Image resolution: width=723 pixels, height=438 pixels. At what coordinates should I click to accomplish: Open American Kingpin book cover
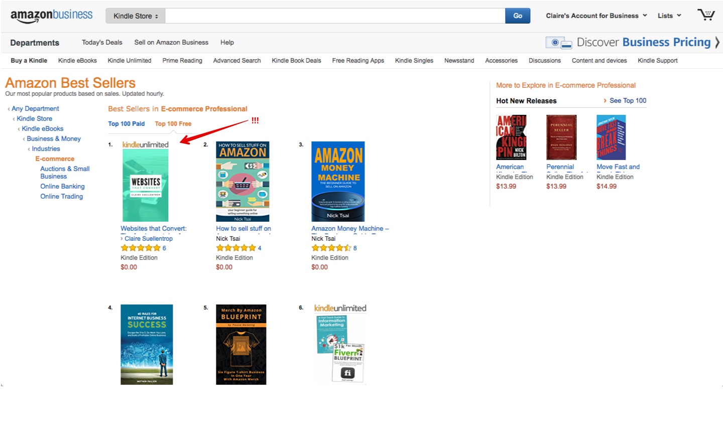(x=511, y=137)
